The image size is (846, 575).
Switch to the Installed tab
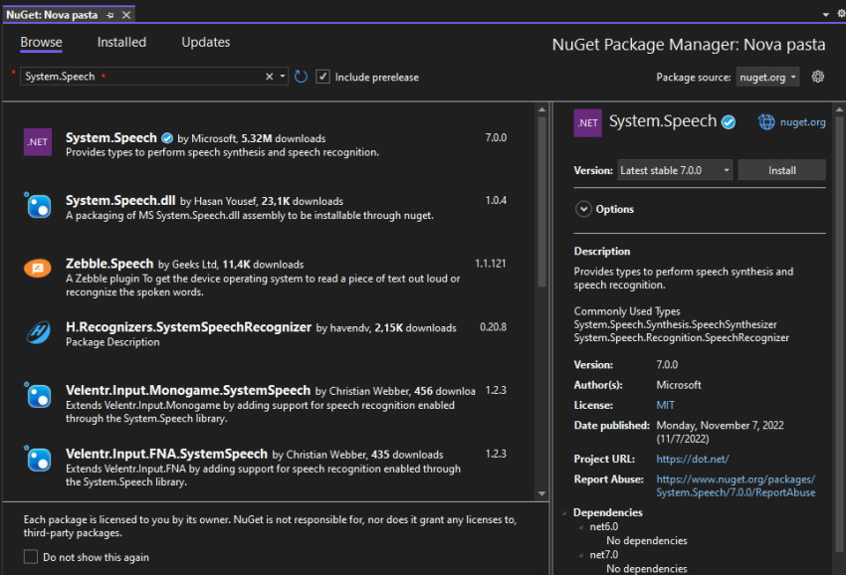121,42
